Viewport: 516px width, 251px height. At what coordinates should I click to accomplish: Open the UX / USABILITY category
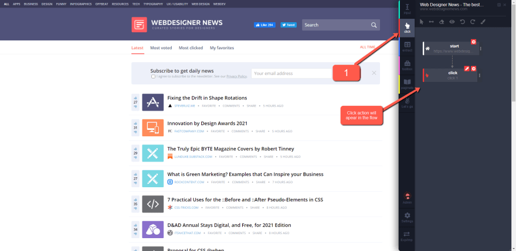tap(177, 4)
